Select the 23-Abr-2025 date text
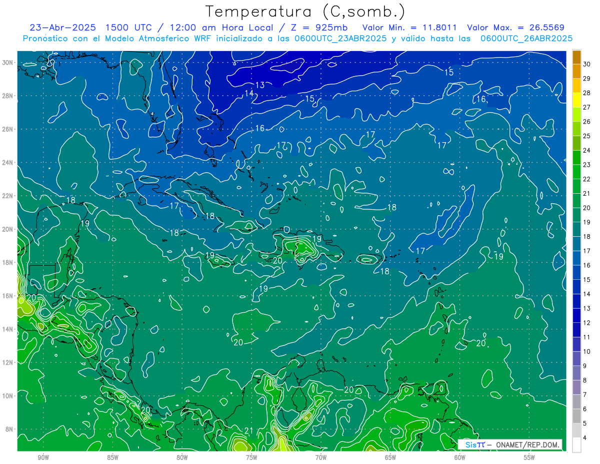Screen dimensions: 600x464 [x=62, y=28]
